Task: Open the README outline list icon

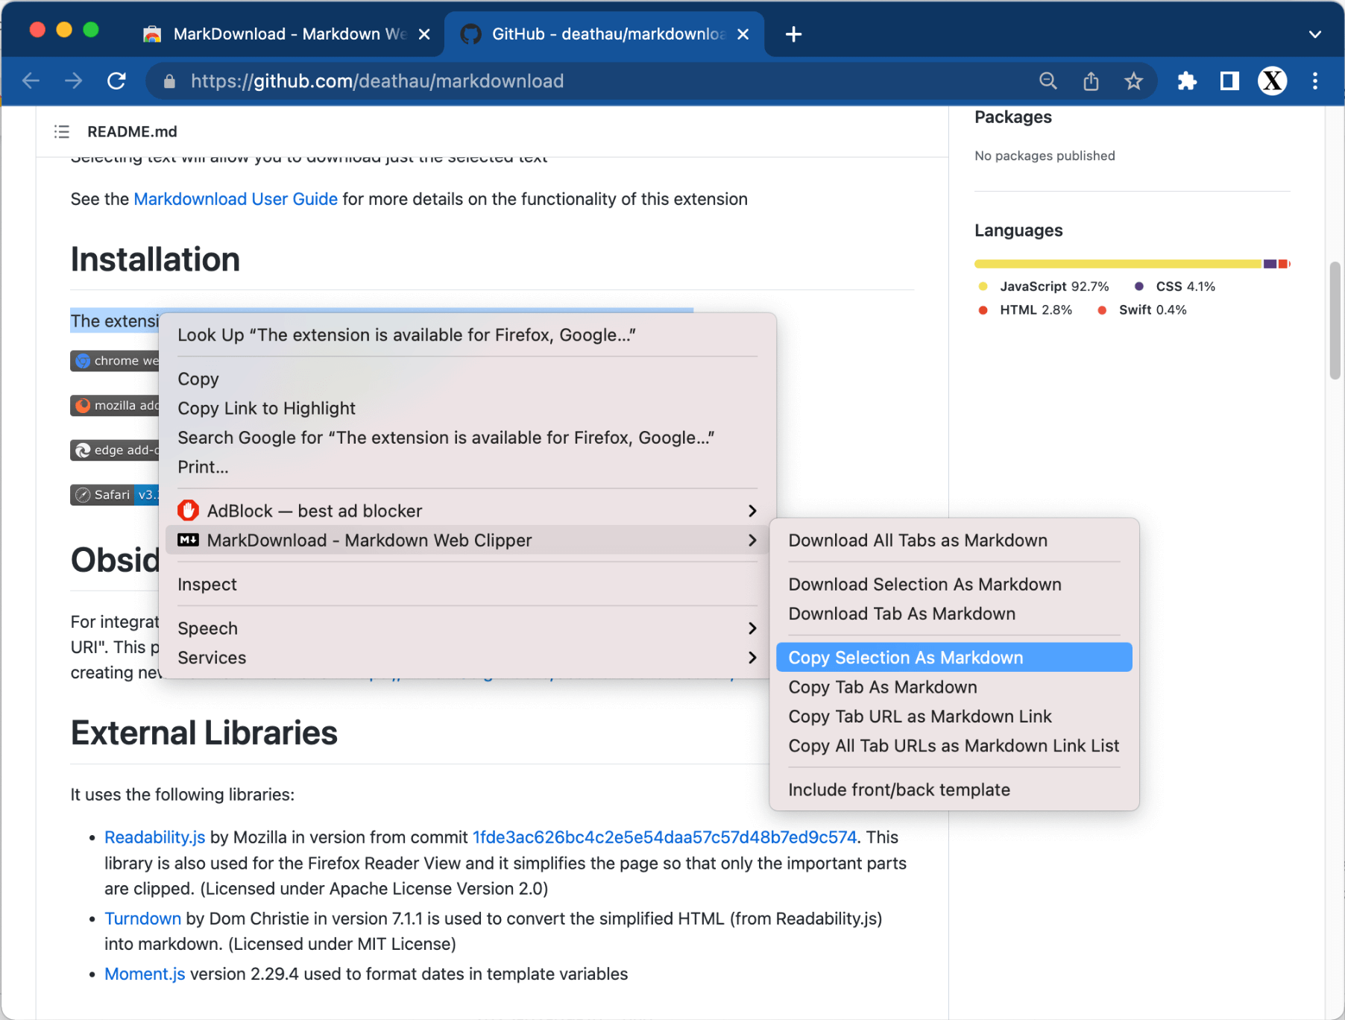Action: coord(62,132)
